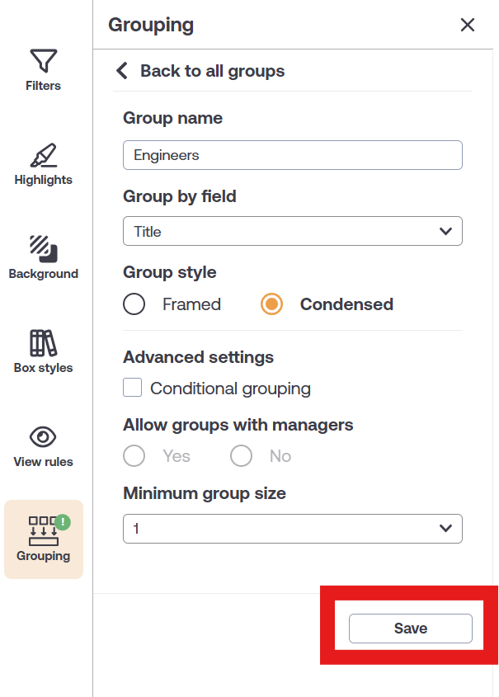
Task: Select the Framed group style
Action: click(134, 304)
